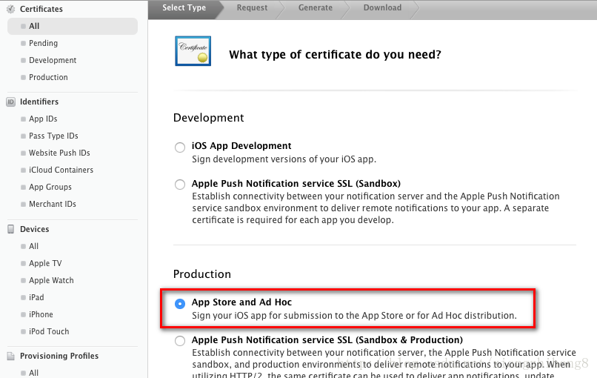Open App IDs under Identifiers

pos(43,119)
